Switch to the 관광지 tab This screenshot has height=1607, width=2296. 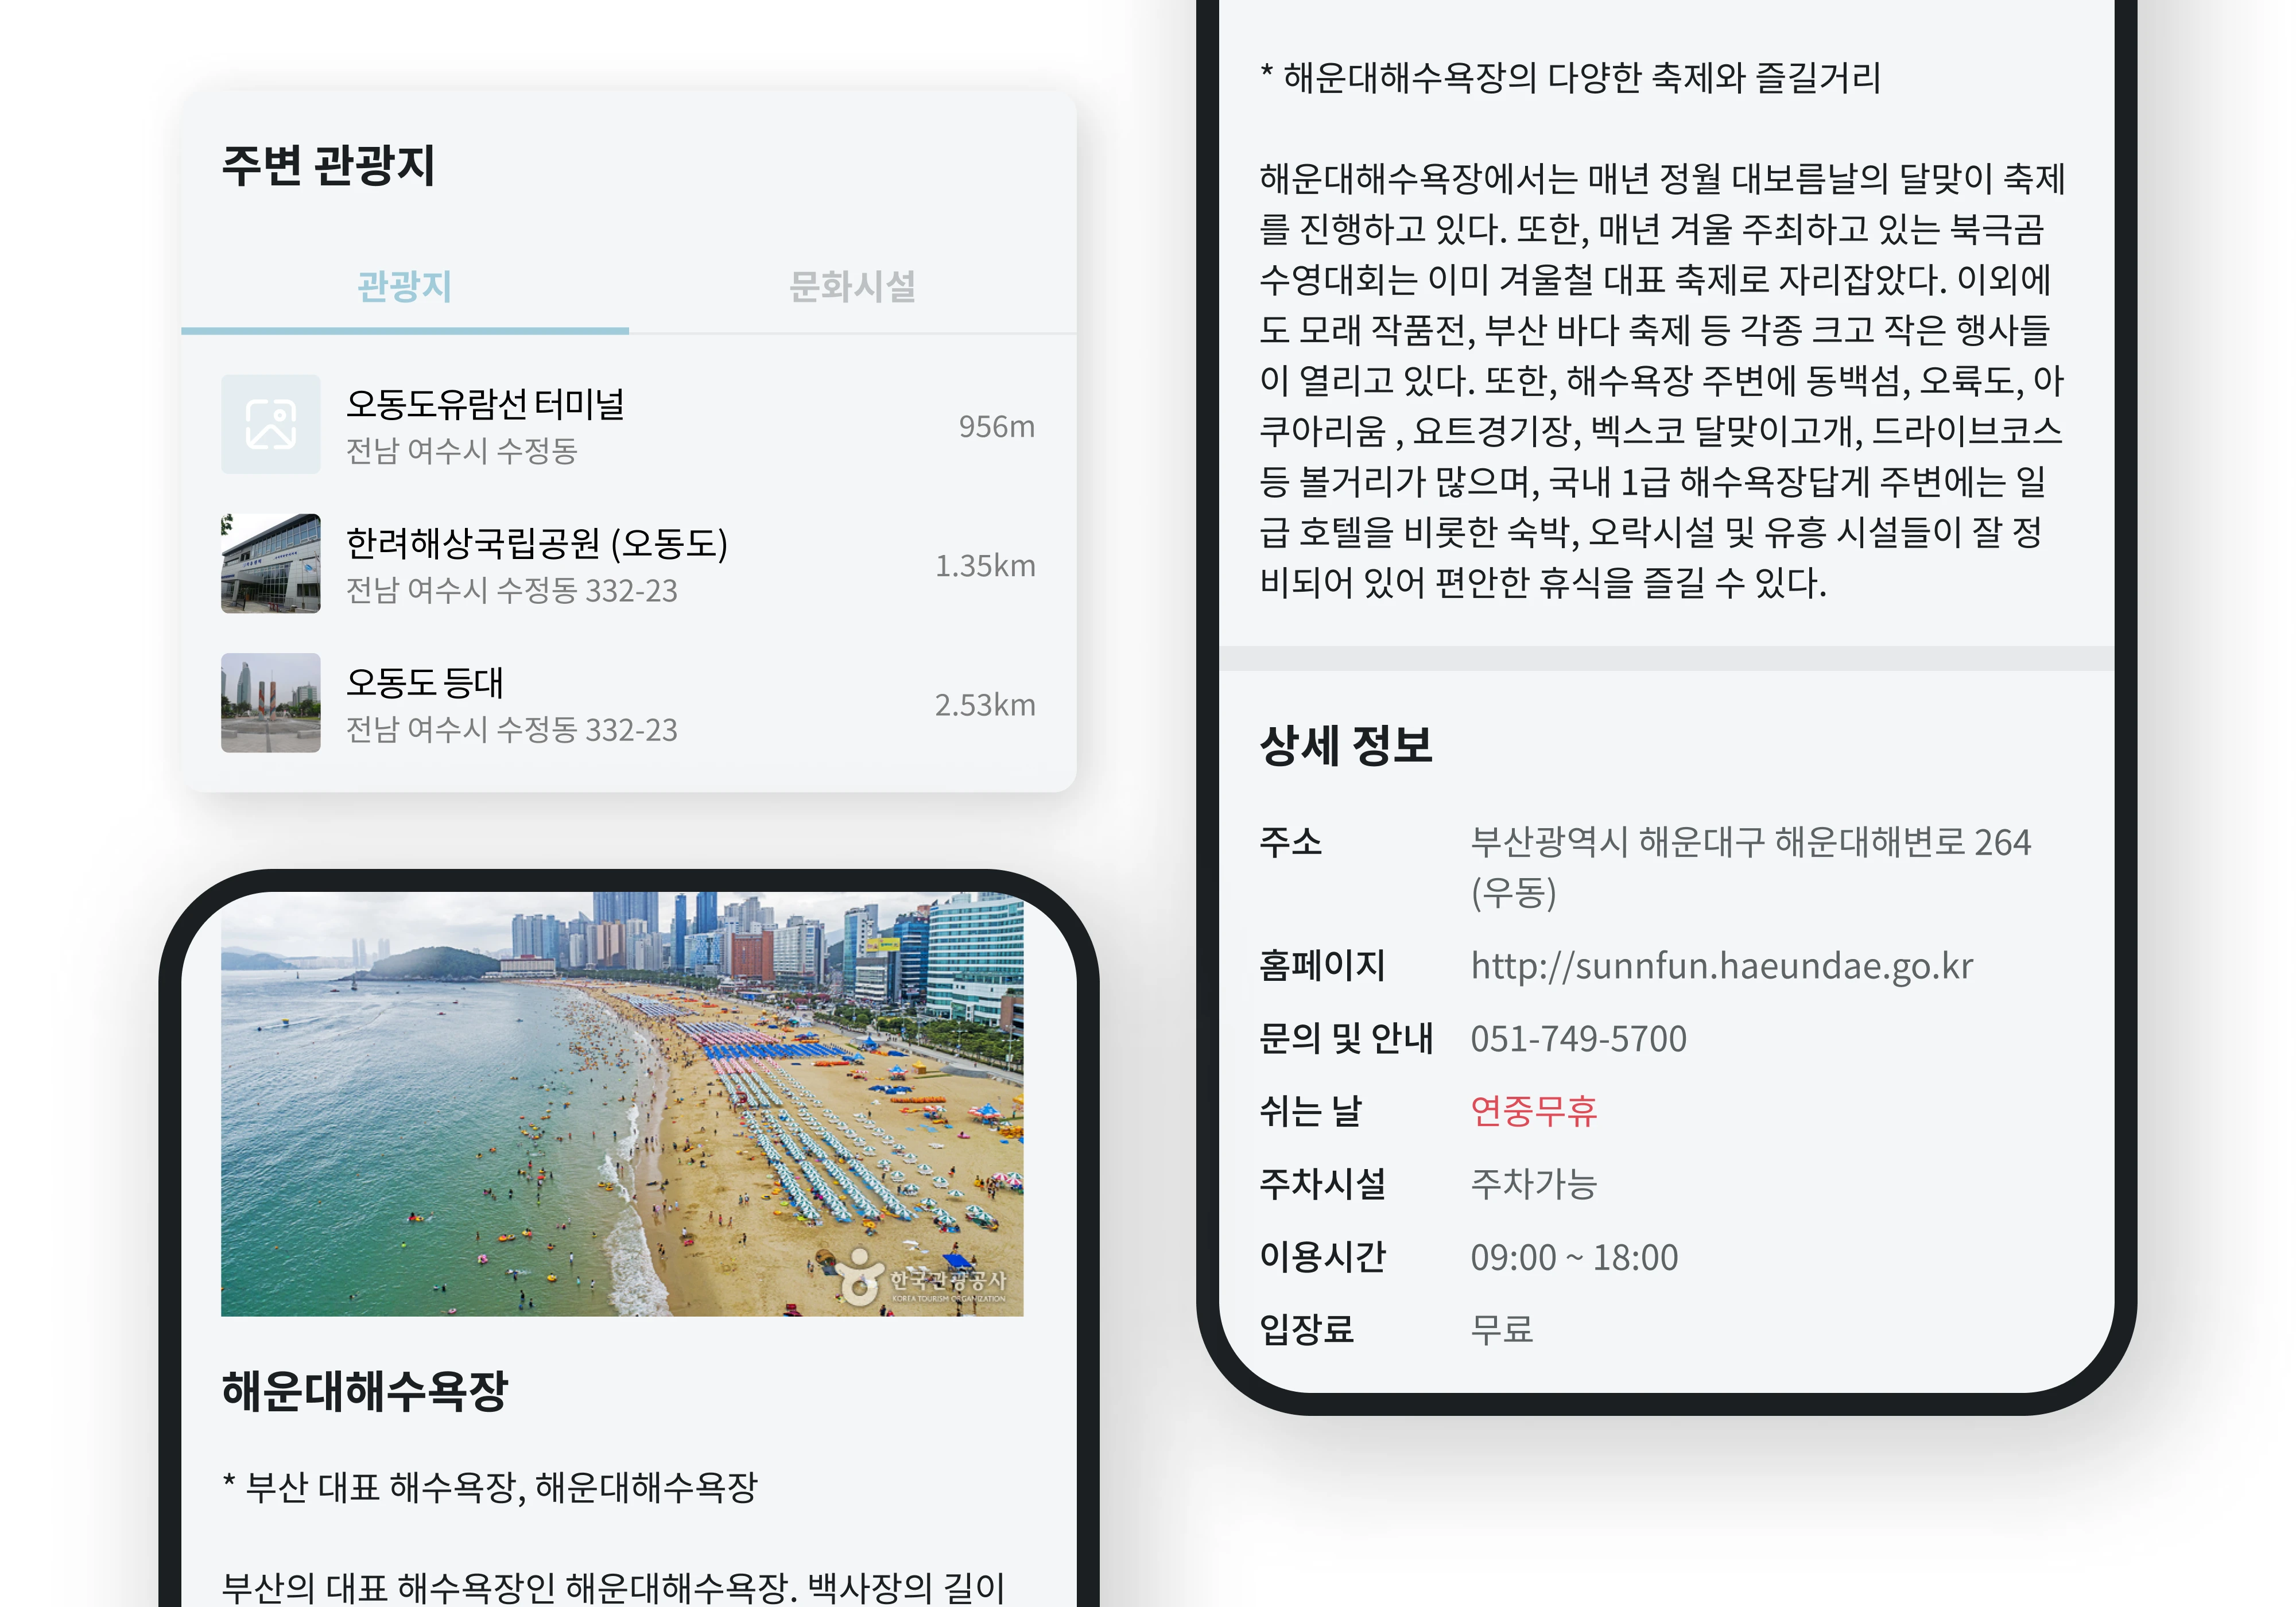pyautogui.click(x=405, y=287)
